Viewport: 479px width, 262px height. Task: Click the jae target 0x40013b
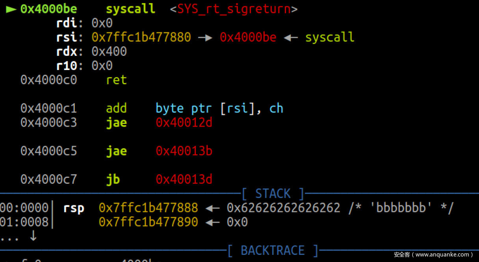coord(184,151)
